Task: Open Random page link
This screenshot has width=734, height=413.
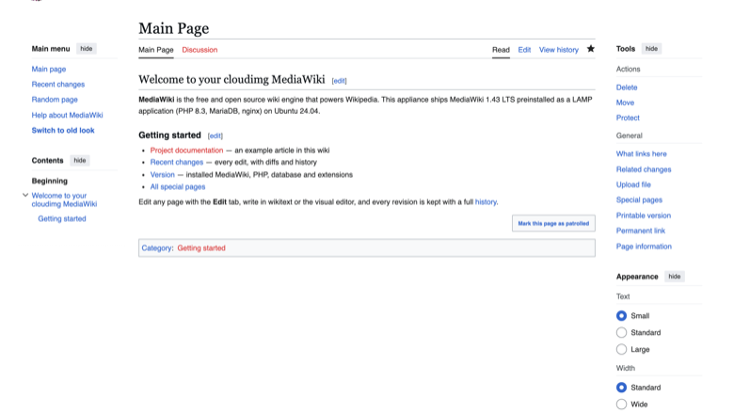Action: 55,100
